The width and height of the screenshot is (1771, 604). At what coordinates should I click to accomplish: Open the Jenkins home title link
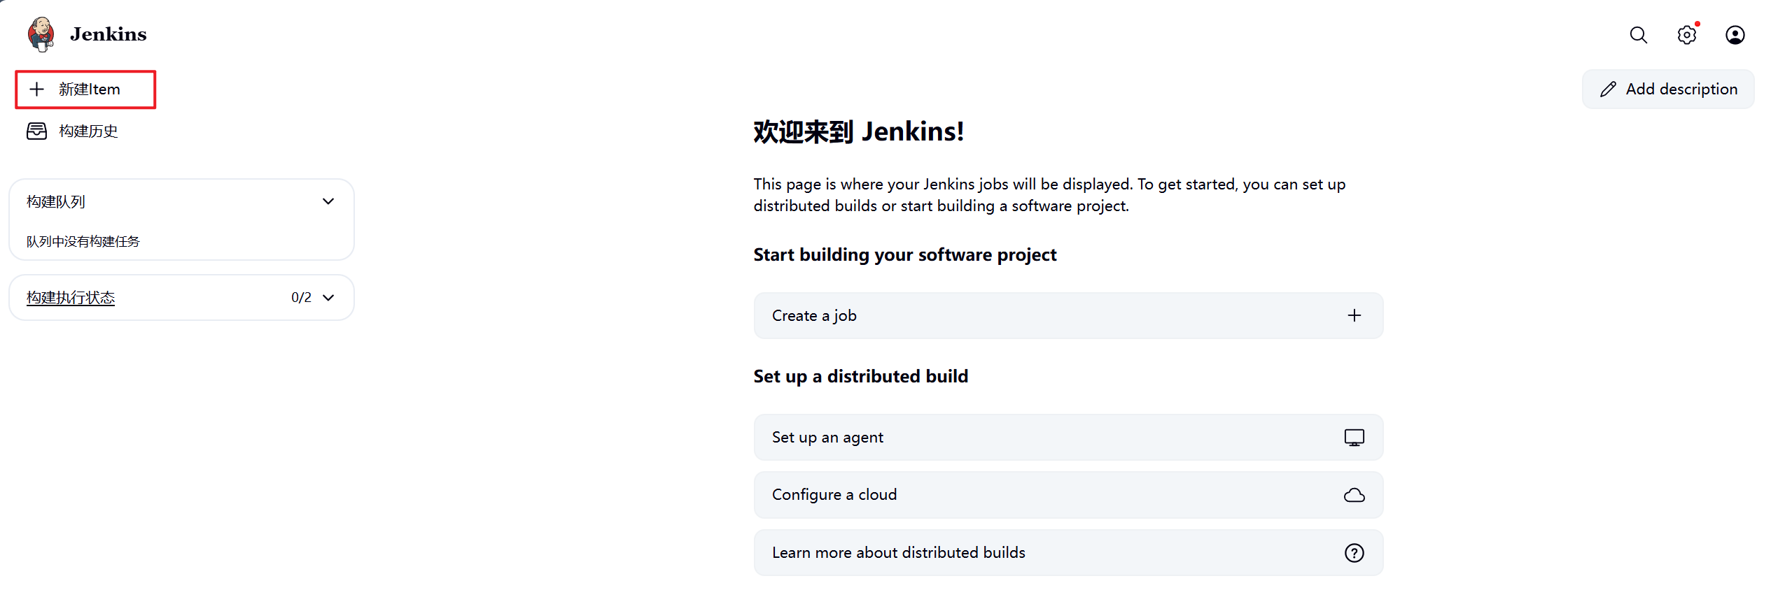pyautogui.click(x=108, y=34)
